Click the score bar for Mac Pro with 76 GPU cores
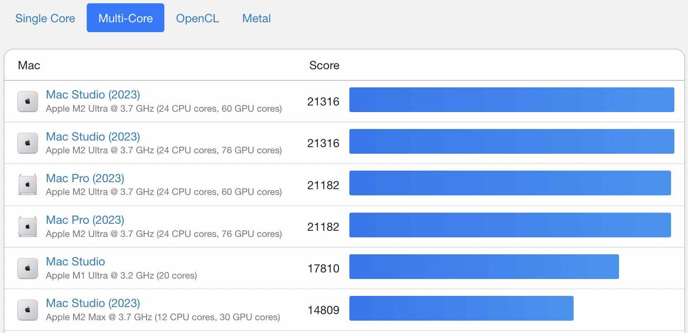Viewport: 688px width, 333px height. 510,225
